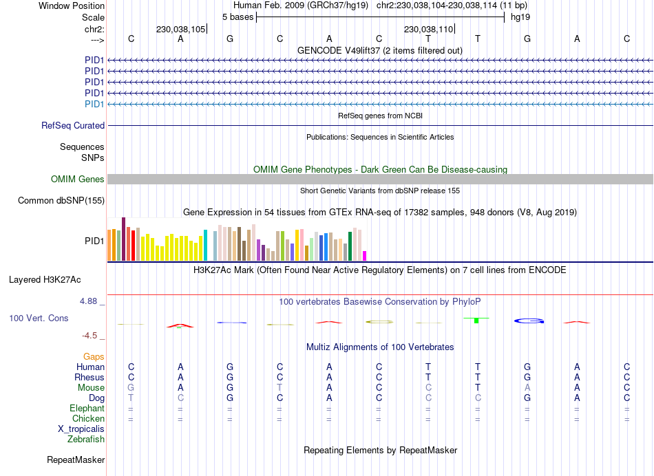Click the orange Gaps label

94,357
